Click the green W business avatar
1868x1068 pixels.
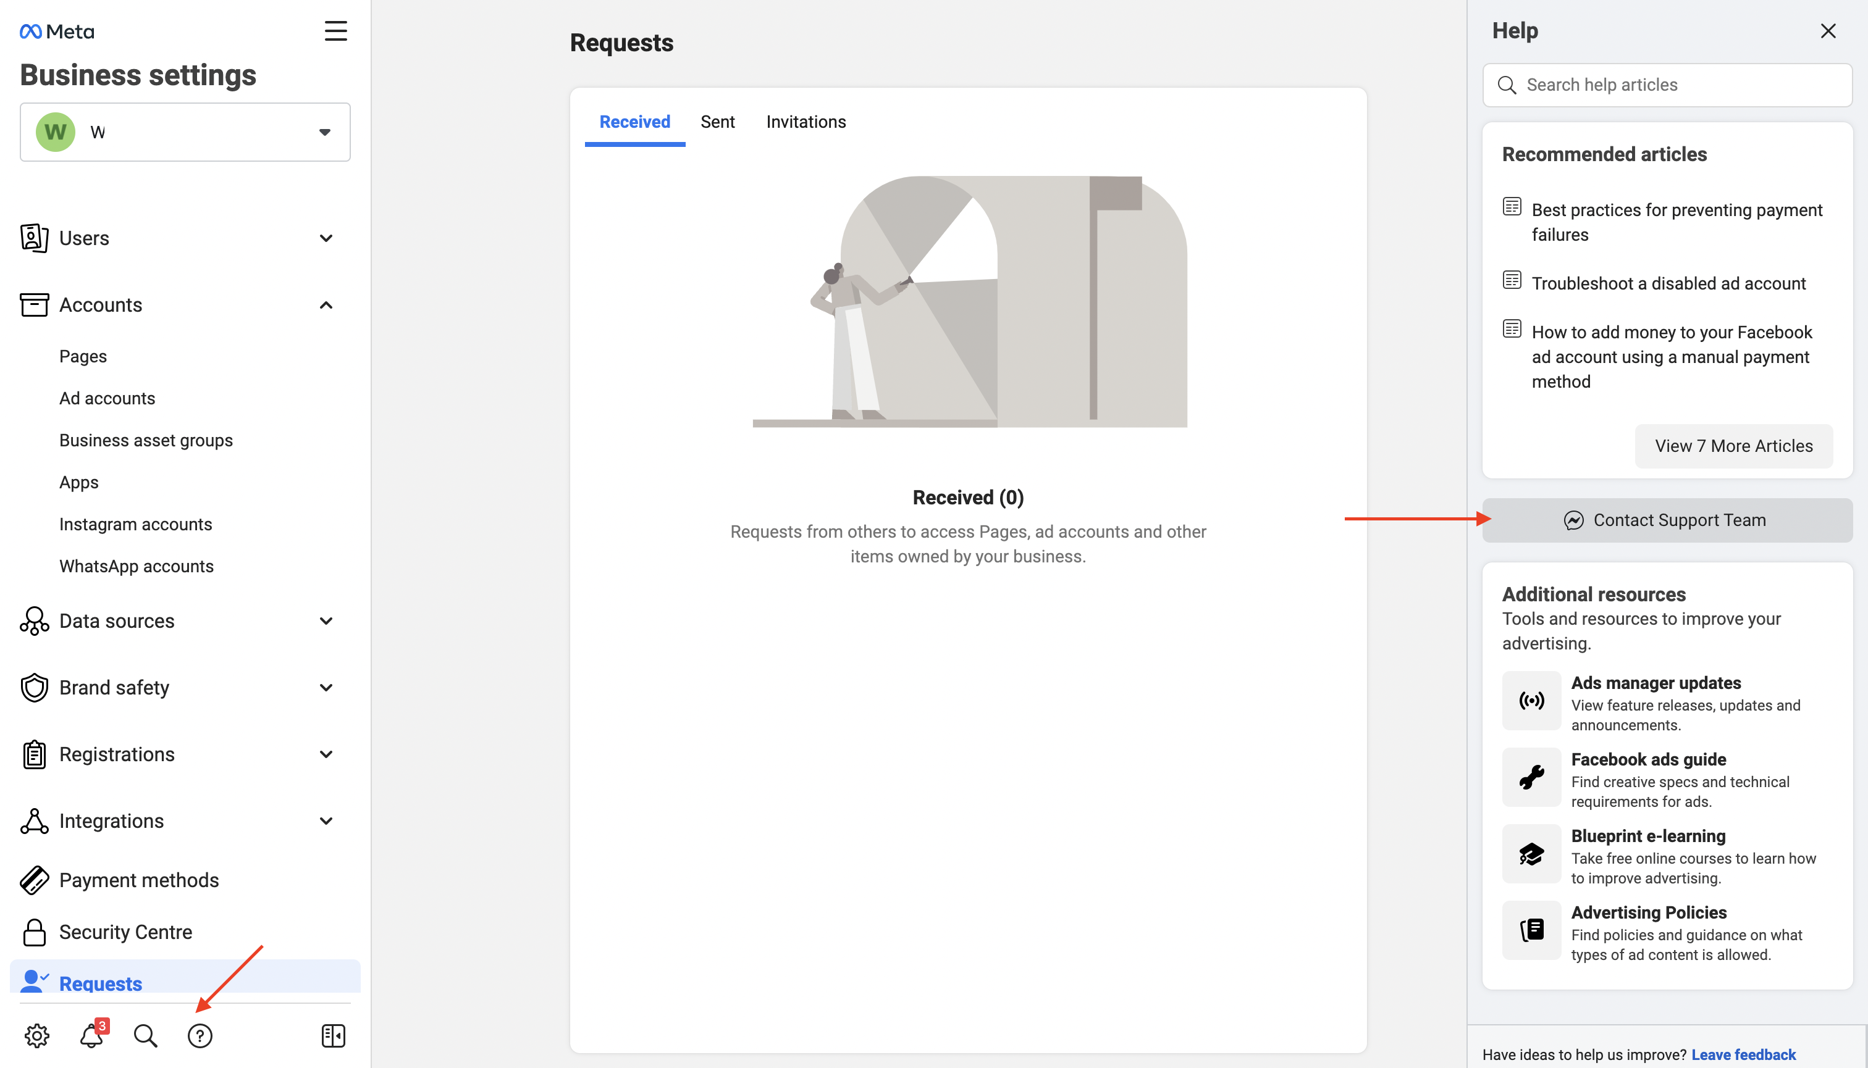click(55, 132)
